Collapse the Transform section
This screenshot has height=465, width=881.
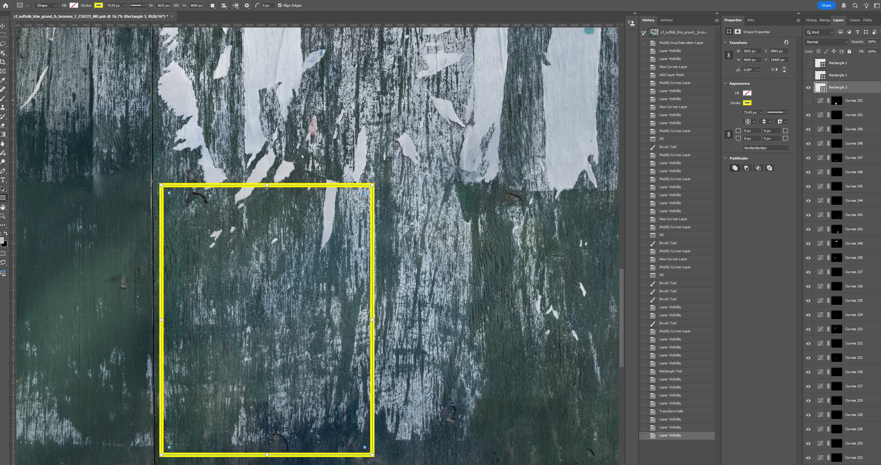point(725,42)
